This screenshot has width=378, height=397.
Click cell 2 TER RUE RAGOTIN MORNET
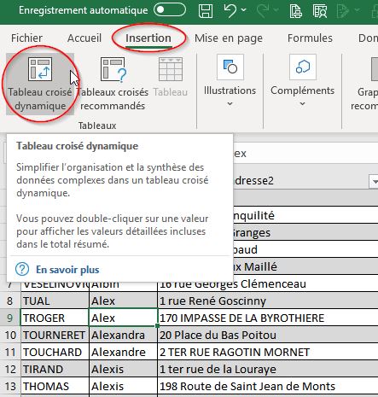[268, 352]
